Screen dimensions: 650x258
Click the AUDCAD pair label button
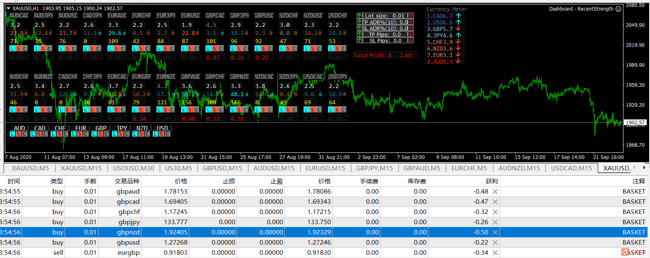[19, 15]
